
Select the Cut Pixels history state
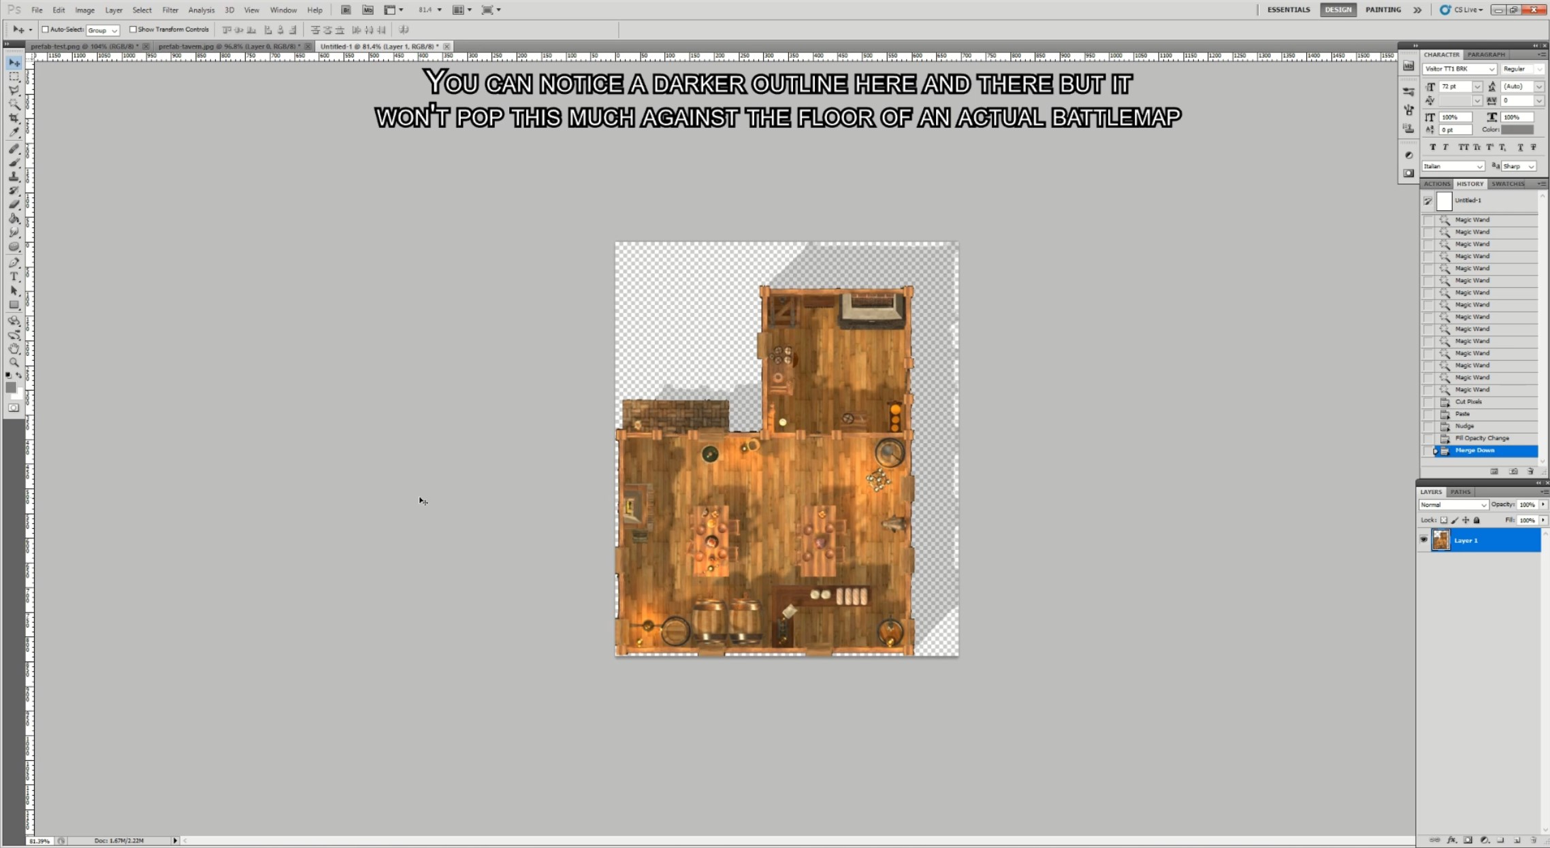point(1468,402)
